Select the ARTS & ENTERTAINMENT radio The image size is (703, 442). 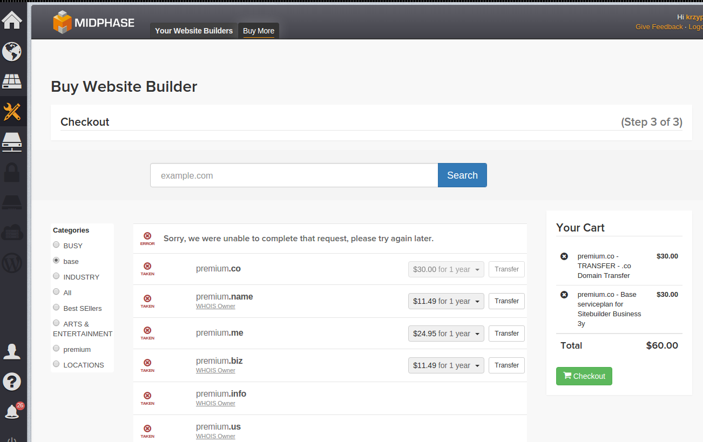[x=56, y=323]
